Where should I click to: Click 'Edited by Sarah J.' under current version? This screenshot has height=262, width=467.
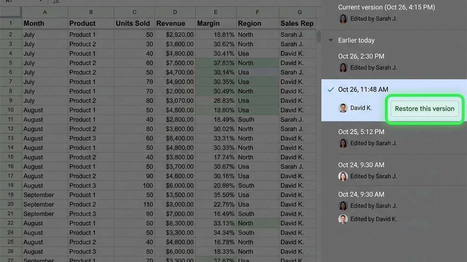tap(374, 19)
